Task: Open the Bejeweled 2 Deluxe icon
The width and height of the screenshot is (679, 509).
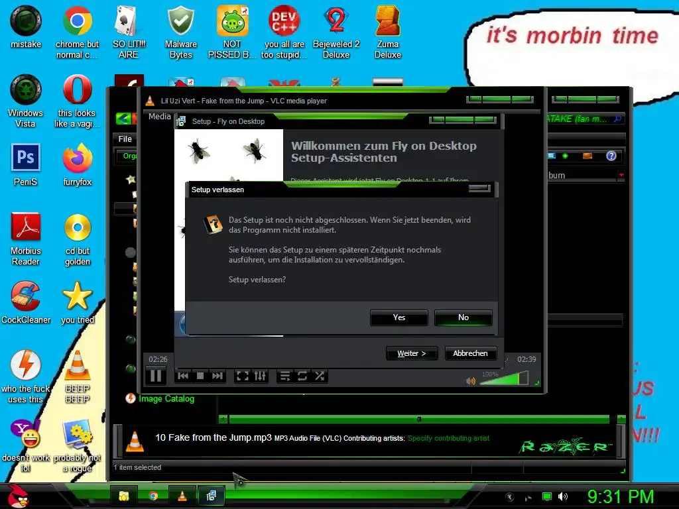Action: [x=336, y=32]
